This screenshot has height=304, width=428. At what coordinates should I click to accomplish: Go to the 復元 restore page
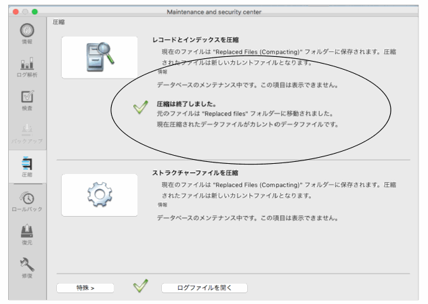point(27,234)
